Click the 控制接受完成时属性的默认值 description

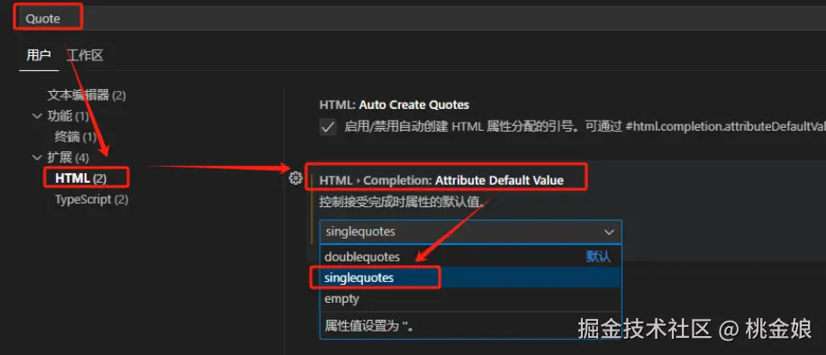coord(402,202)
